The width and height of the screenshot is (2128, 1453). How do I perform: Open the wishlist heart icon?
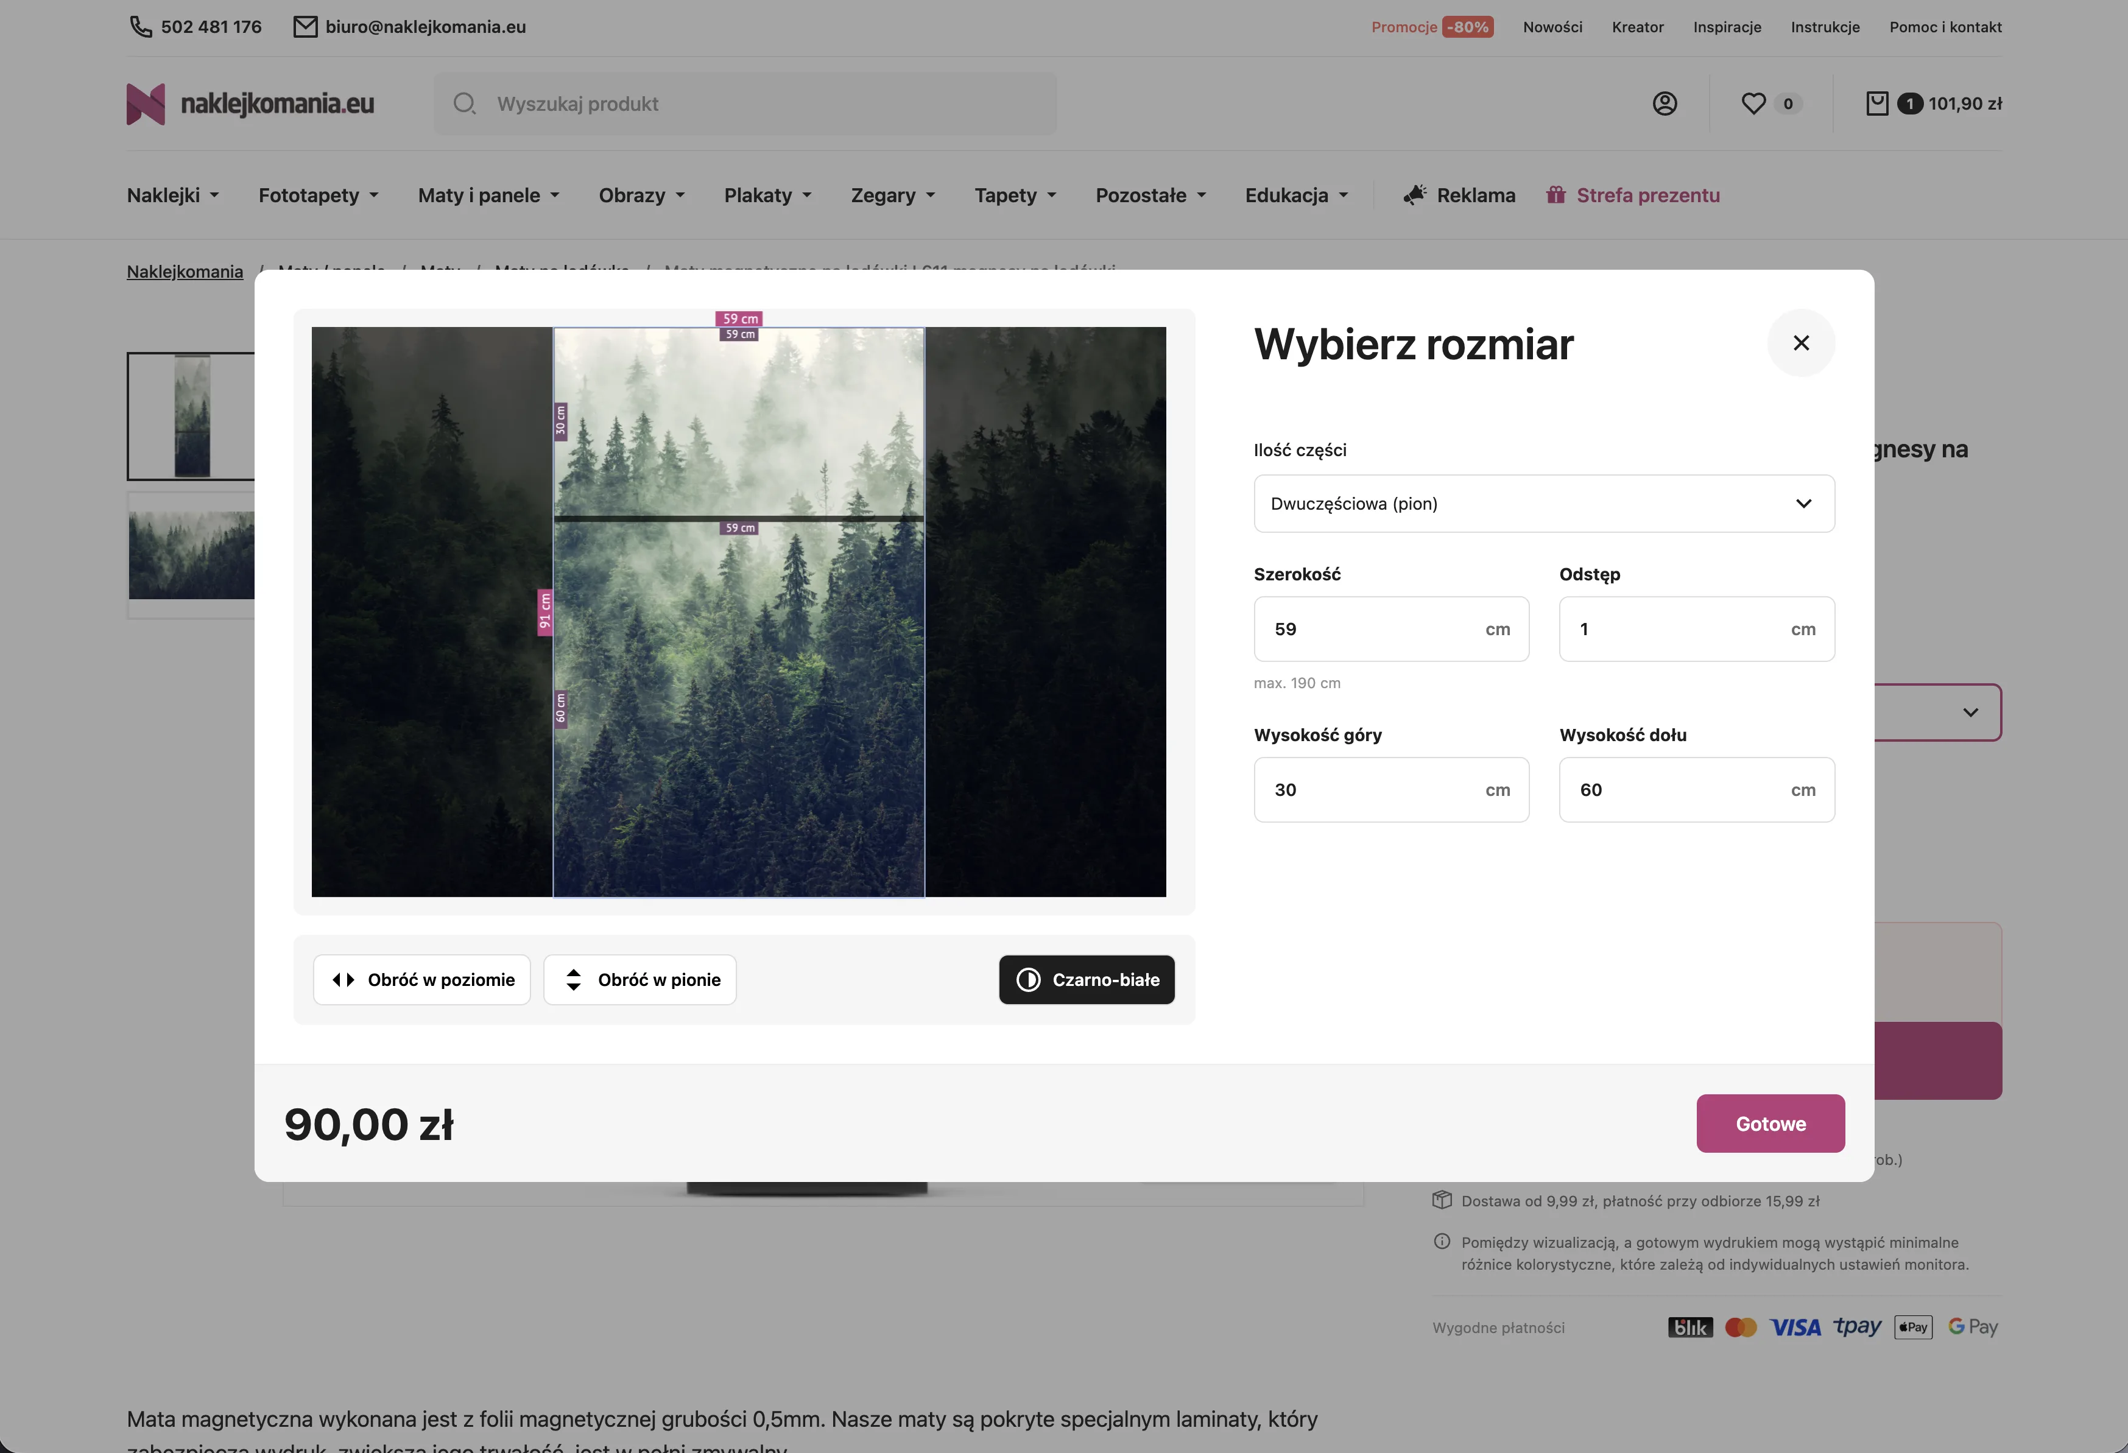[1753, 104]
